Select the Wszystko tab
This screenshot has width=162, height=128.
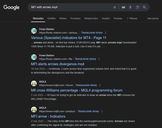tap(38, 18)
